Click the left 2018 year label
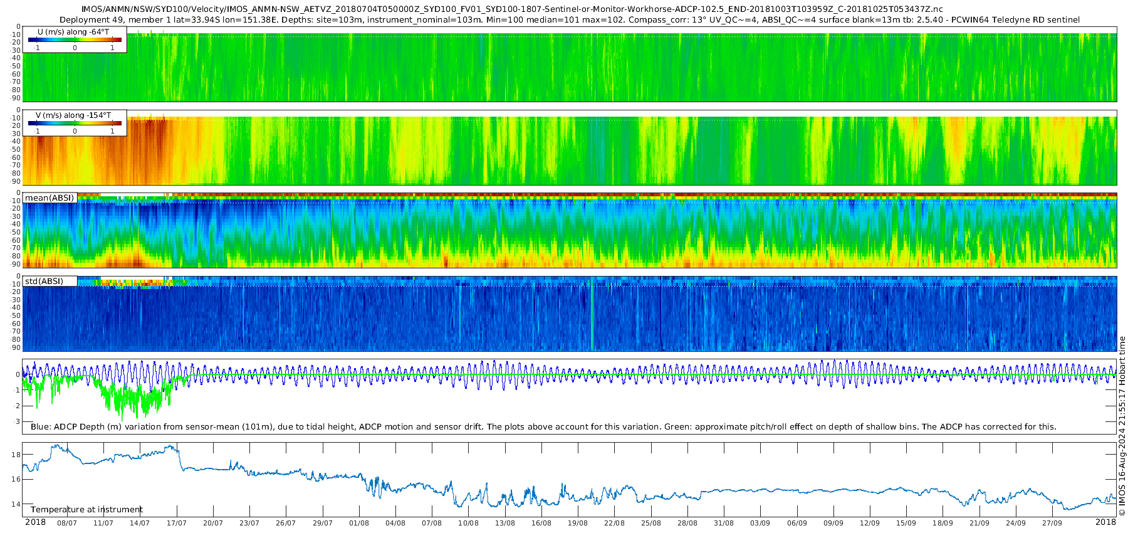1128x533 pixels. click(35, 522)
